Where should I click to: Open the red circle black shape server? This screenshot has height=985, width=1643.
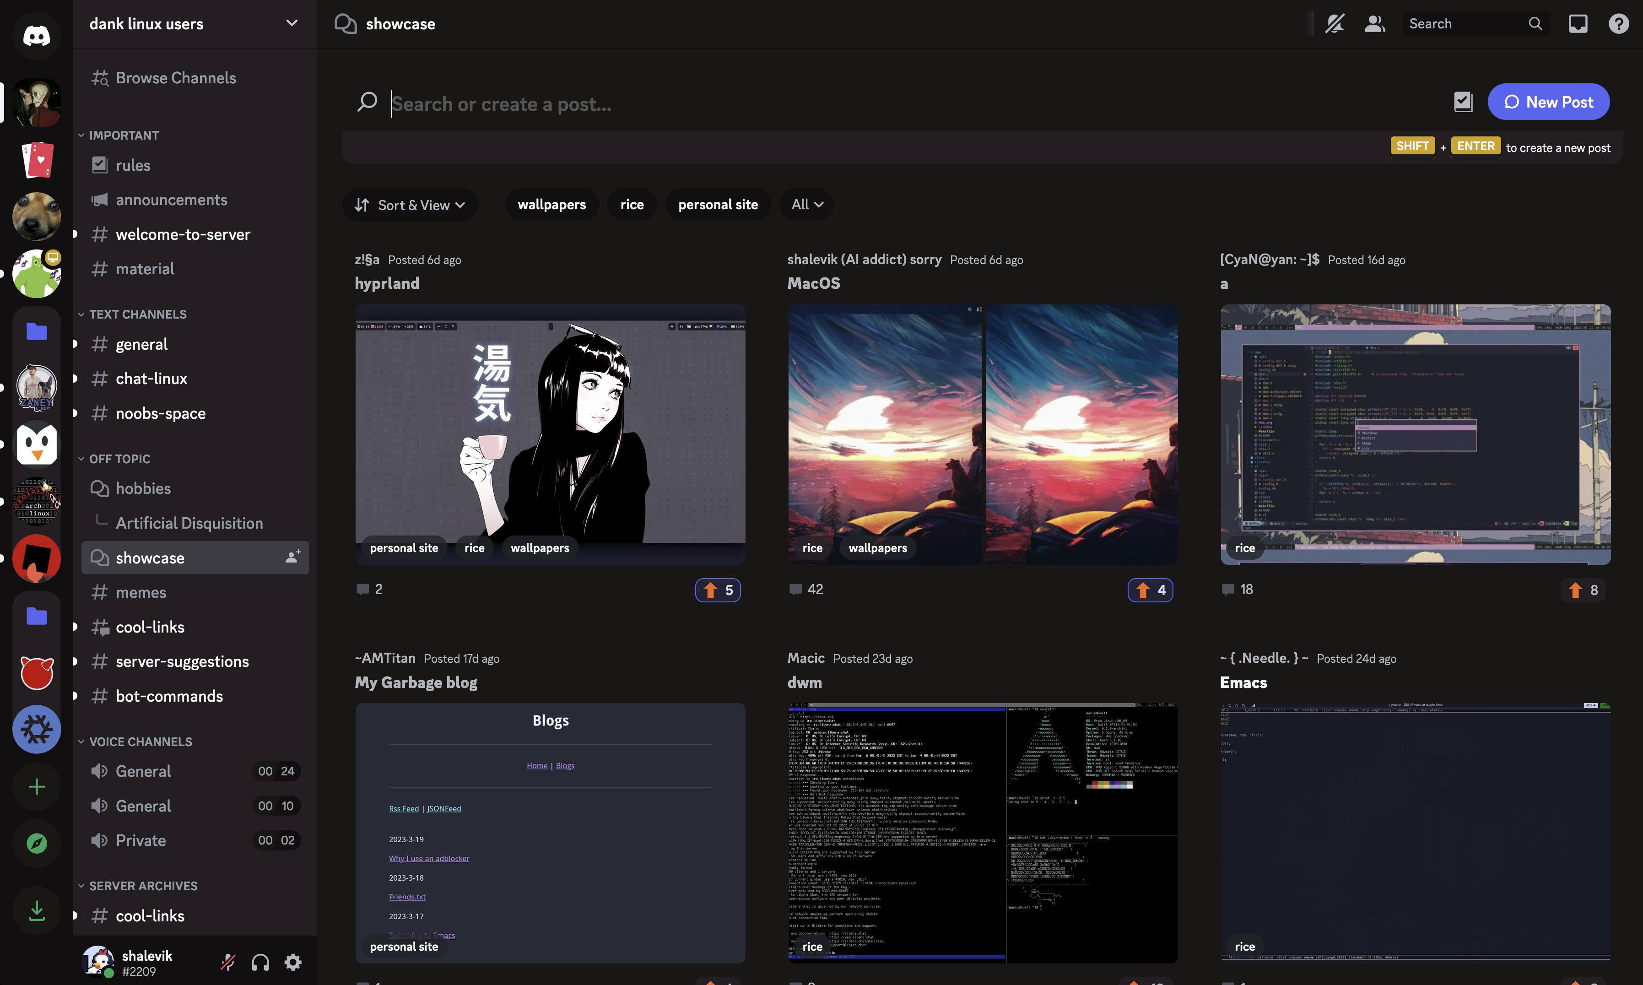(x=37, y=558)
